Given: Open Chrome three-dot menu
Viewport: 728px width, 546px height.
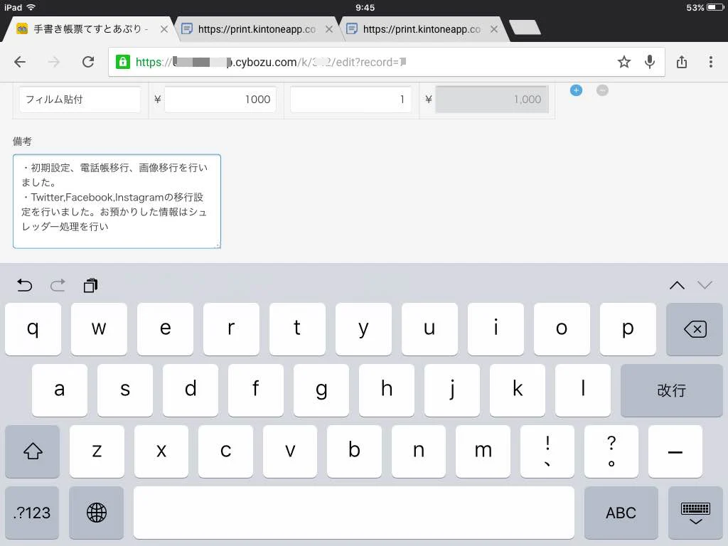Looking at the screenshot, I should 710,62.
